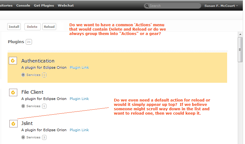245x144 pixels.
Task: Reload the File Client plugin icon
Action: click(13, 92)
